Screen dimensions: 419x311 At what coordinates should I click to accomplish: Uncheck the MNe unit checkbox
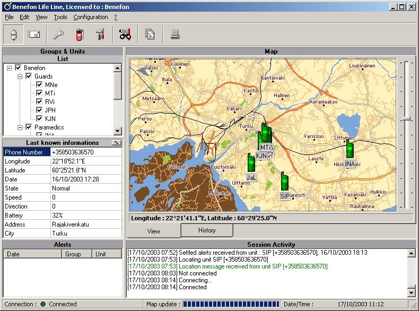pyautogui.click(x=39, y=85)
